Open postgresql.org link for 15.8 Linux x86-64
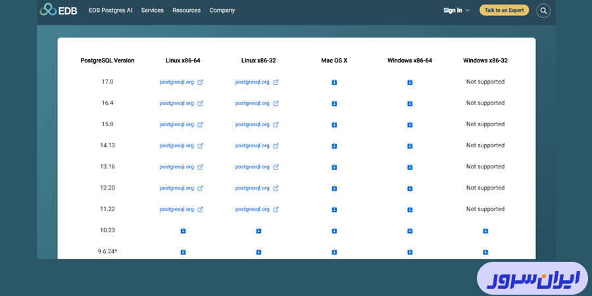Screen dimensions: 592x296 point(182,124)
